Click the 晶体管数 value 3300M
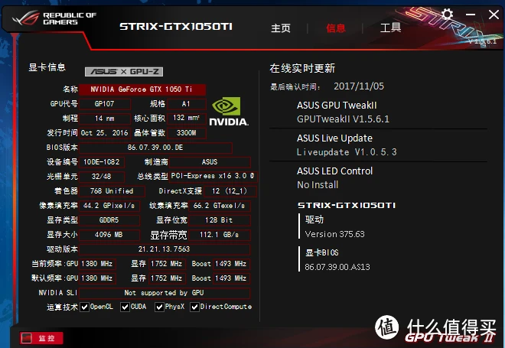 tap(187, 133)
